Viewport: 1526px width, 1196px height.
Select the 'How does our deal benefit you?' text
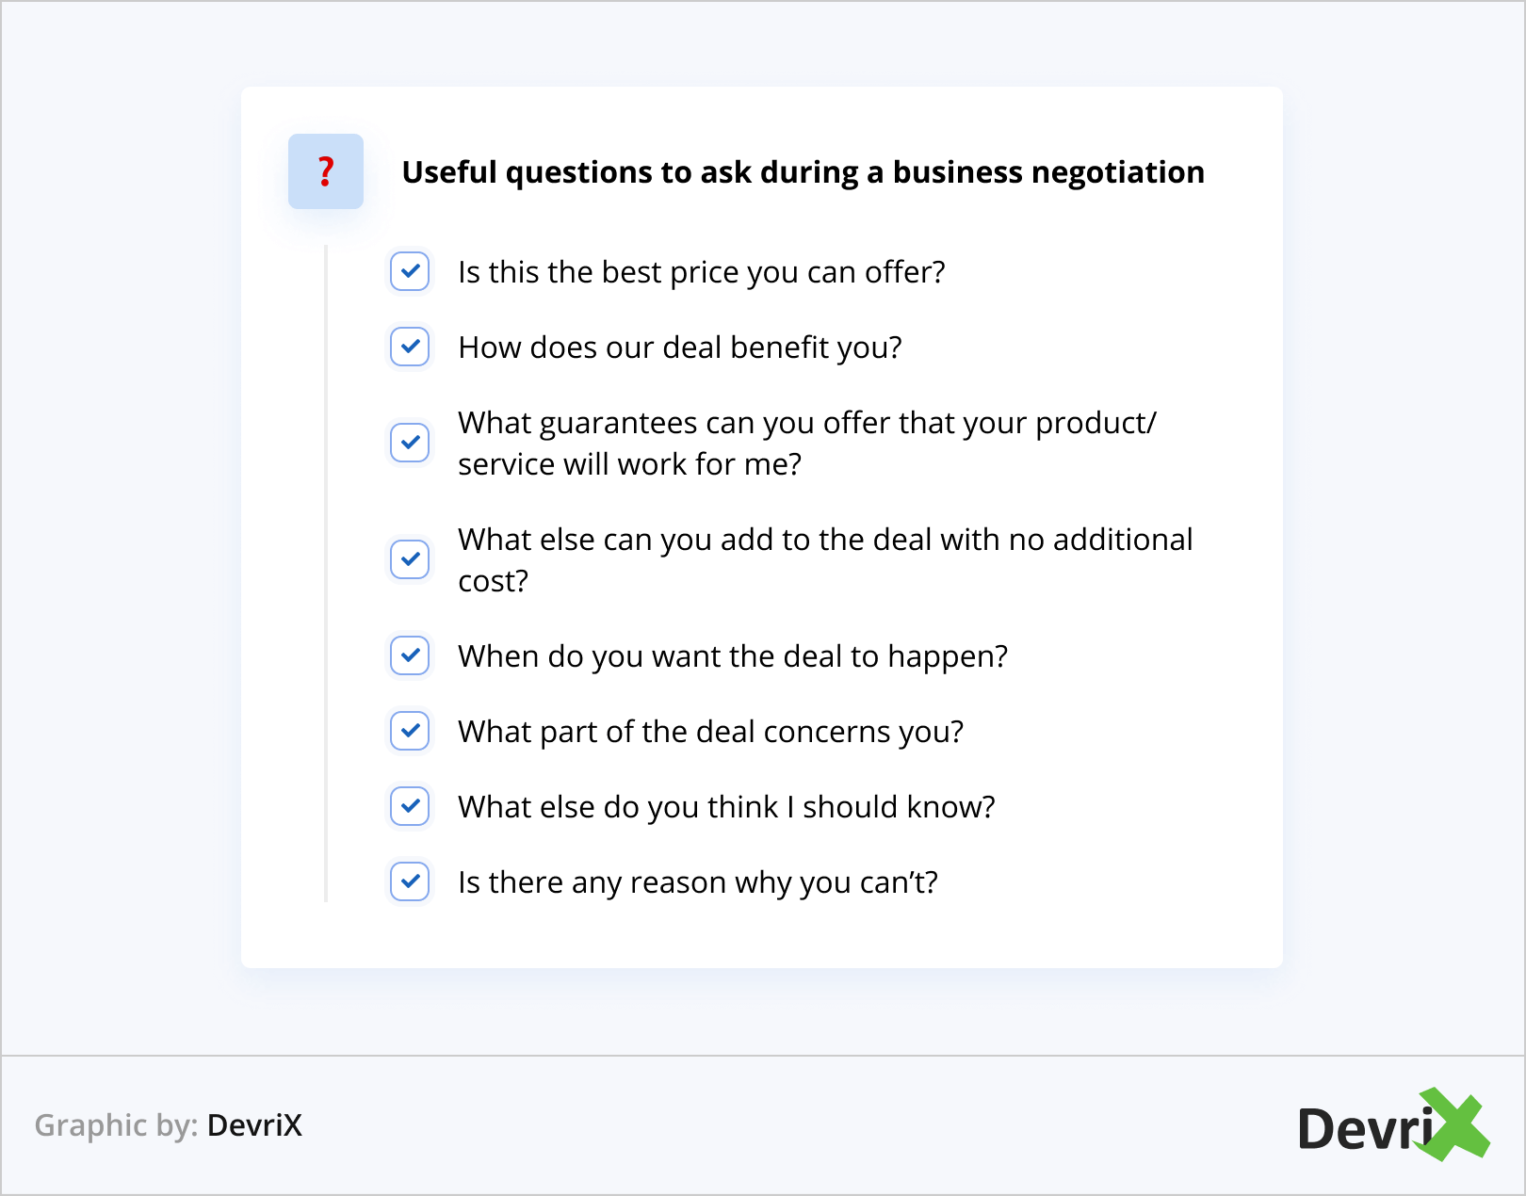pos(679,347)
